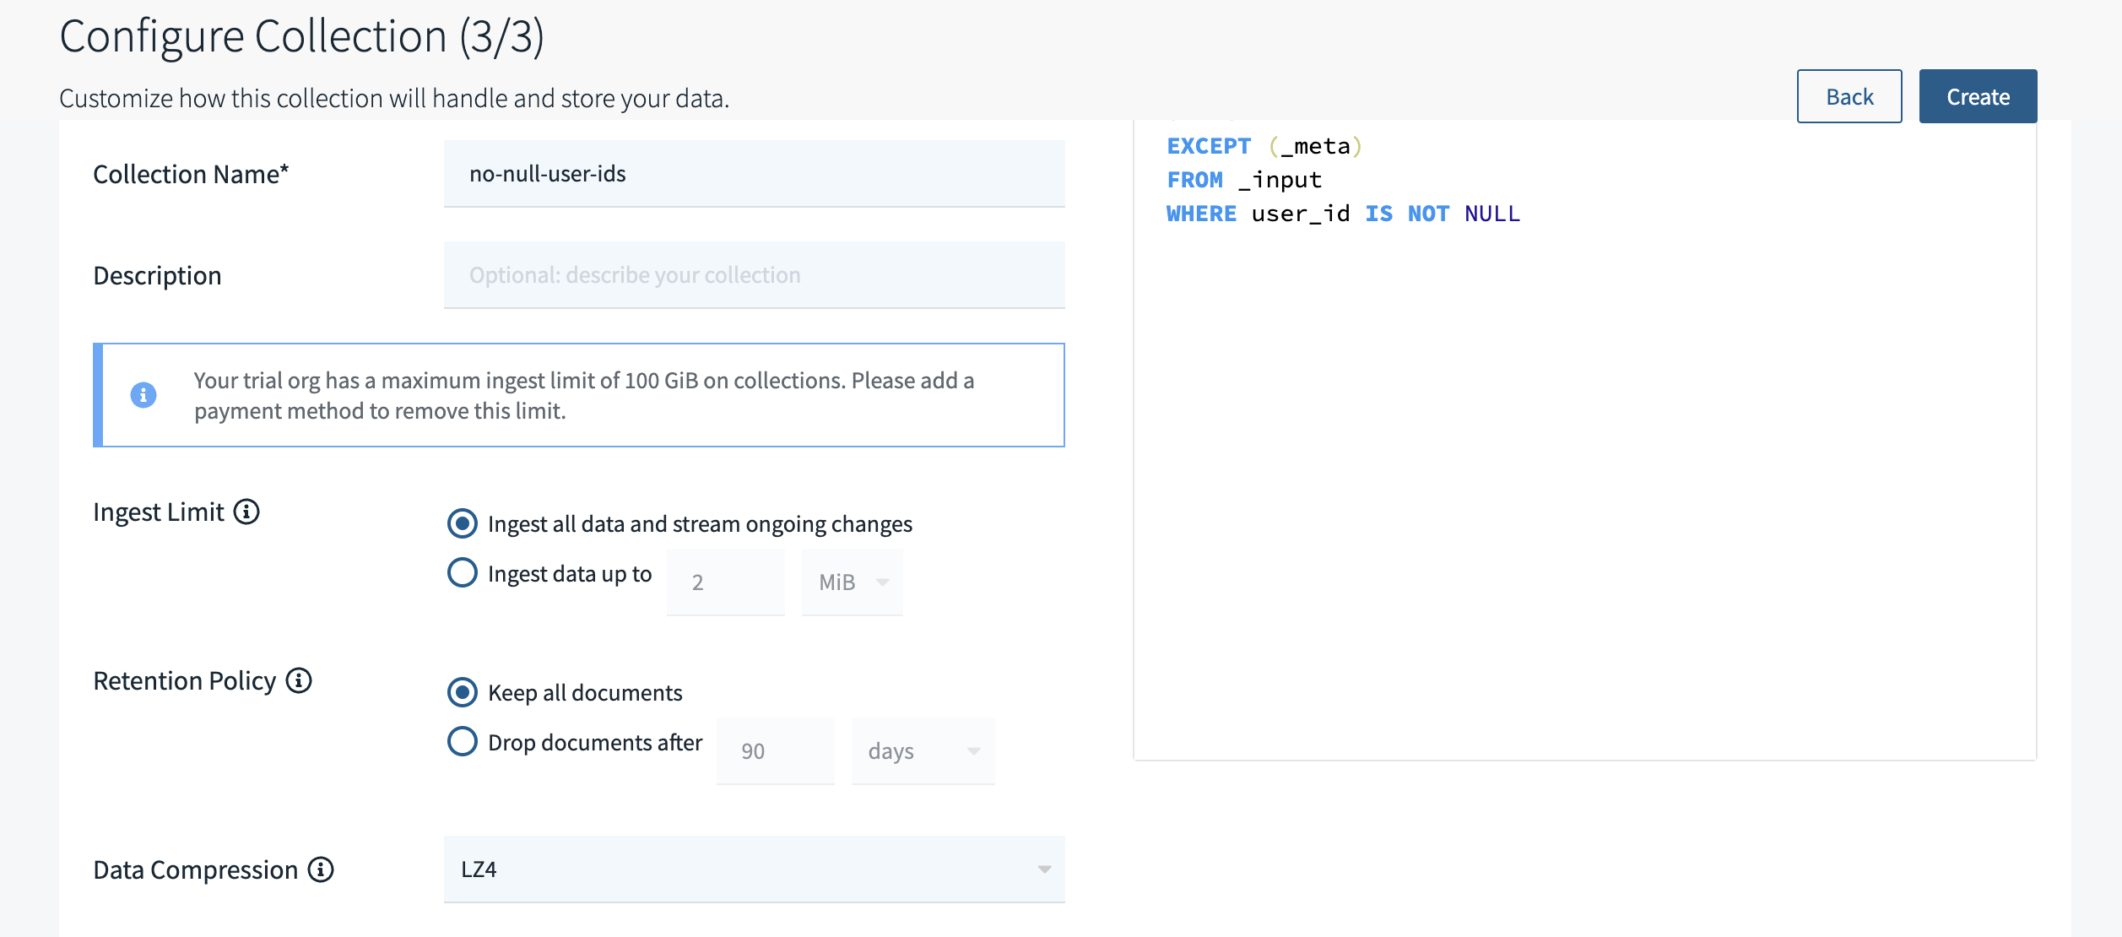Select Ingest data up to option
The height and width of the screenshot is (937, 2122).
pos(463,573)
